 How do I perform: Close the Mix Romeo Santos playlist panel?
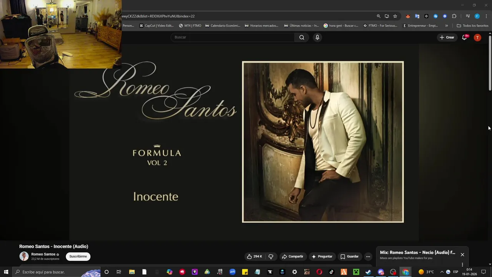462,255
